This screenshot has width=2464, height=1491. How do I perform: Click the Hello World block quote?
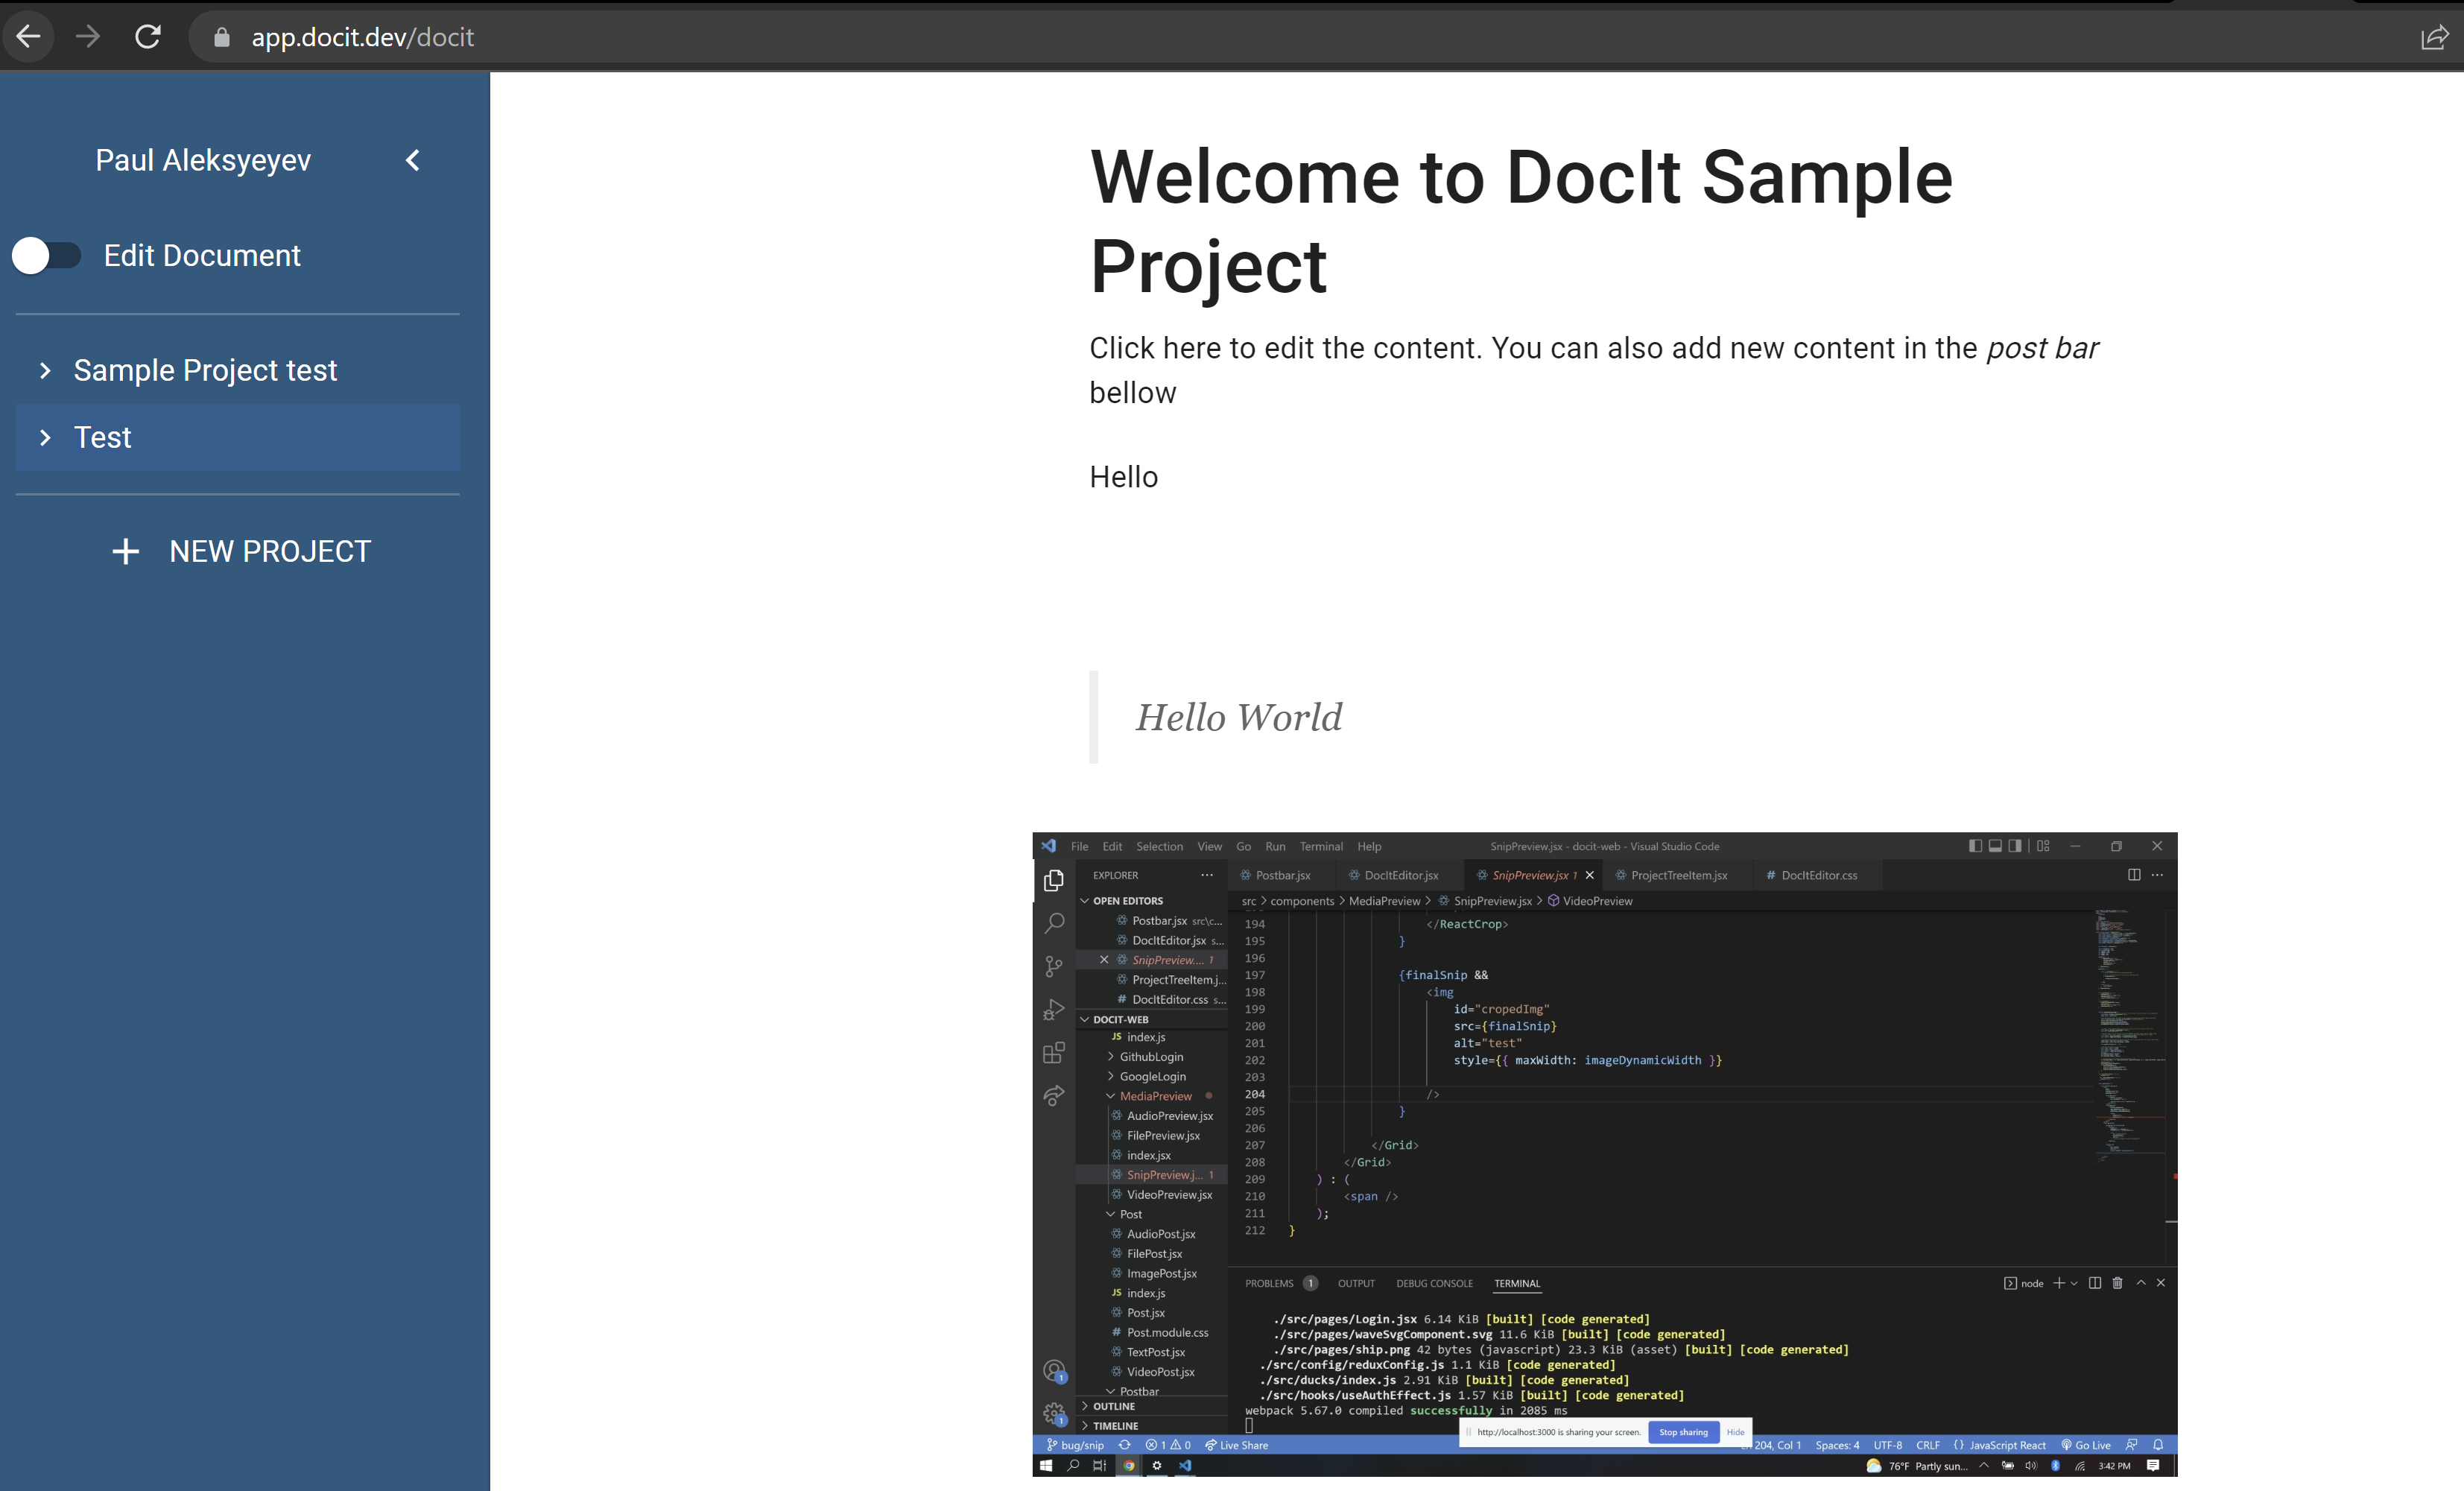[1239, 717]
